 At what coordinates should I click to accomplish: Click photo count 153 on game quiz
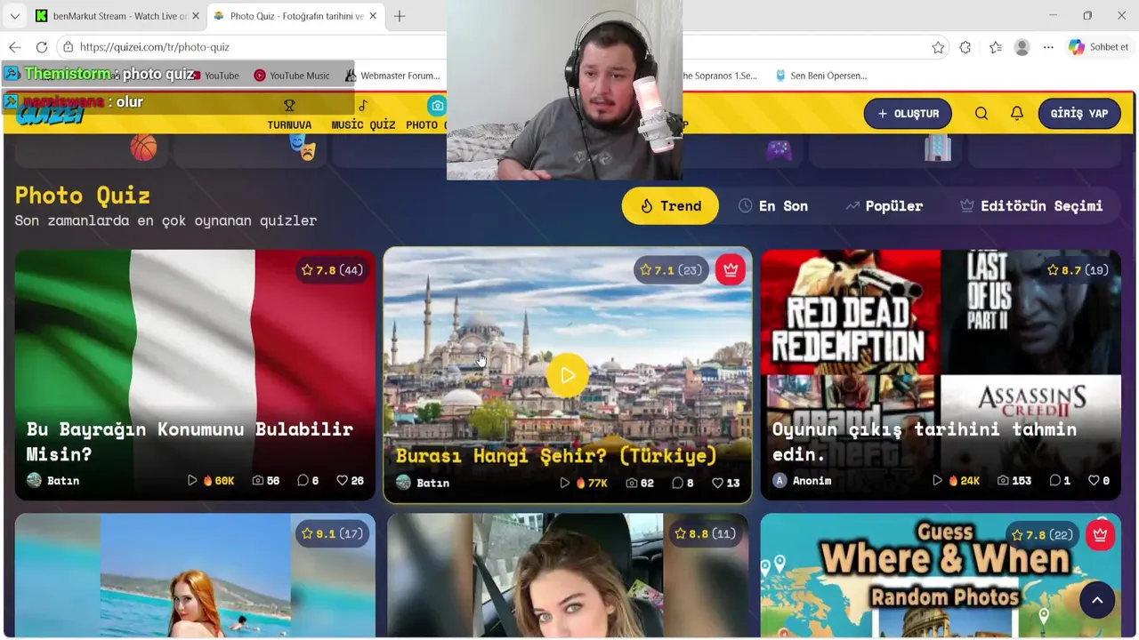coord(1014,481)
